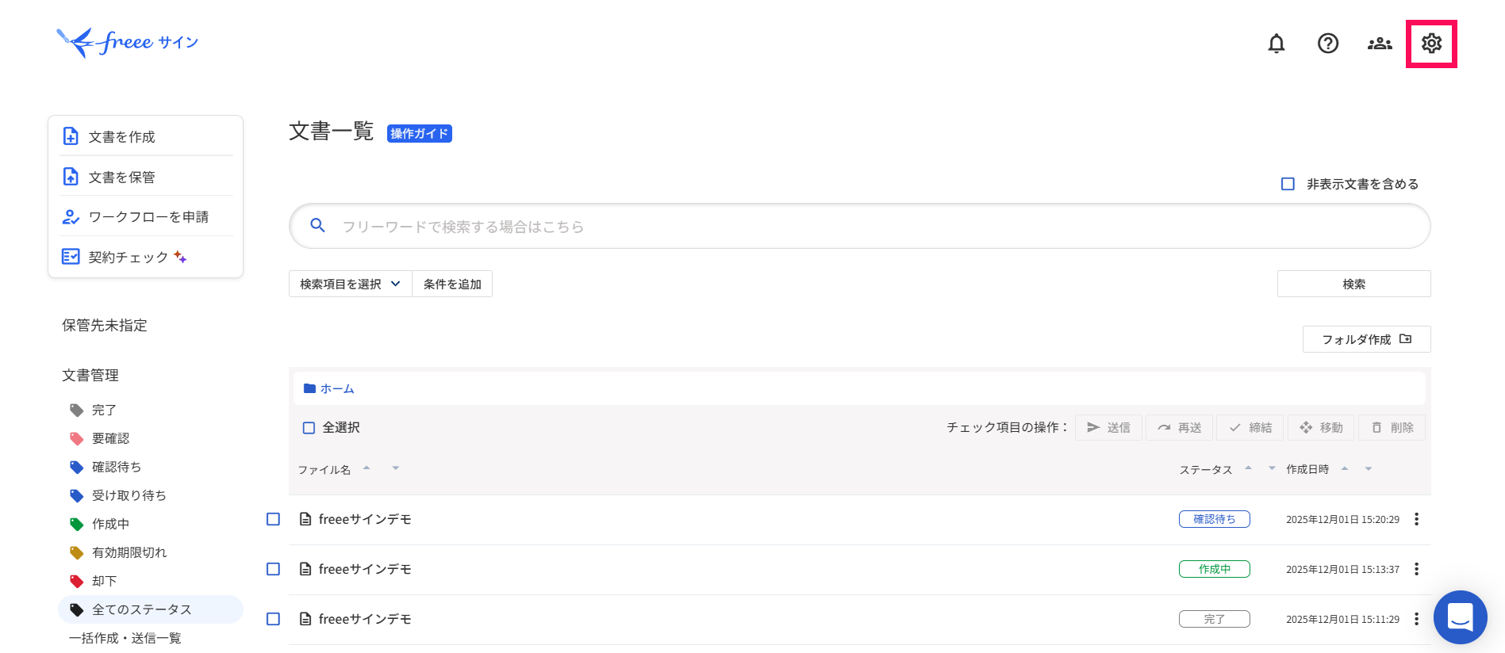Open 契約チェック contract check feature

(71, 256)
